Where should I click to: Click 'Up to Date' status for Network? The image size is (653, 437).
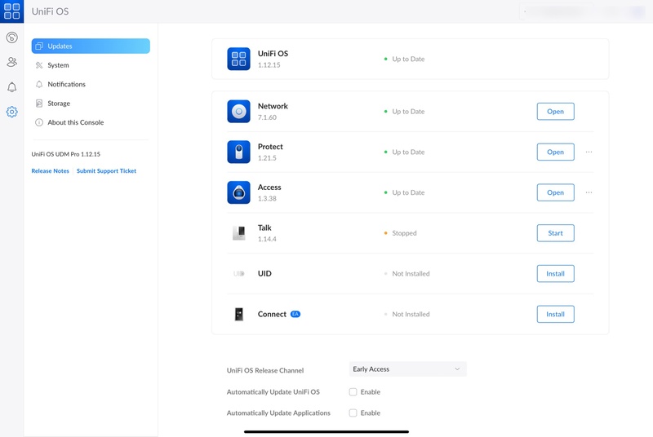[x=408, y=112]
